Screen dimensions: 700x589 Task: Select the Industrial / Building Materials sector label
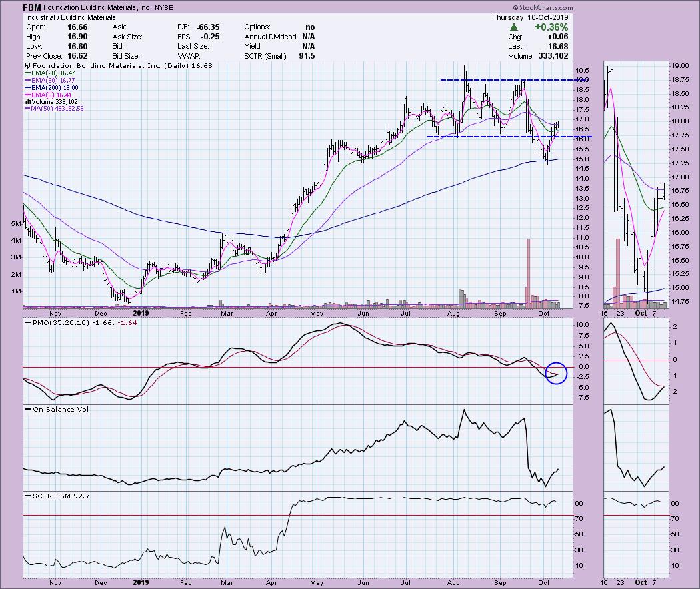coord(71,17)
